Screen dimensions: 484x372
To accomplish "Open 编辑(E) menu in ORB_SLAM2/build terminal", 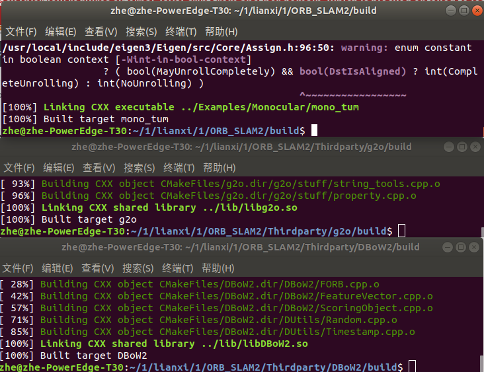I will [61, 32].
